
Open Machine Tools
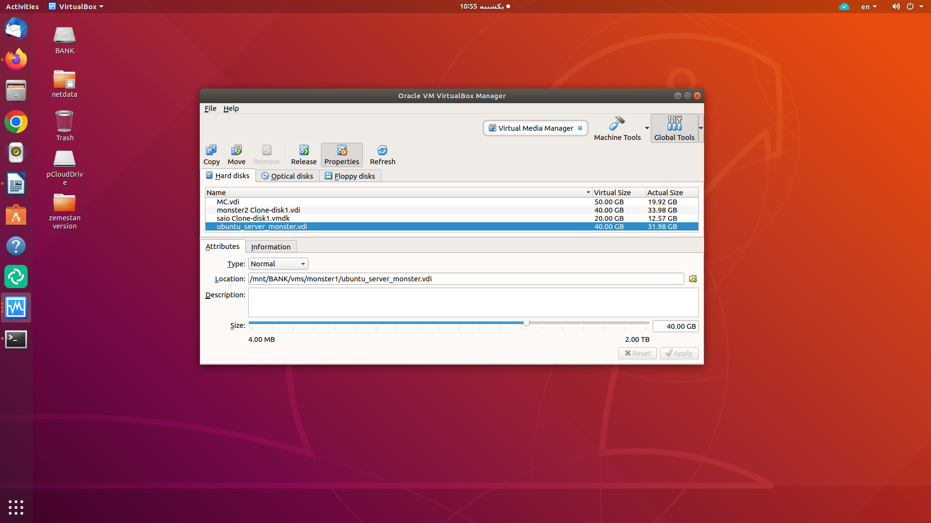pos(617,129)
